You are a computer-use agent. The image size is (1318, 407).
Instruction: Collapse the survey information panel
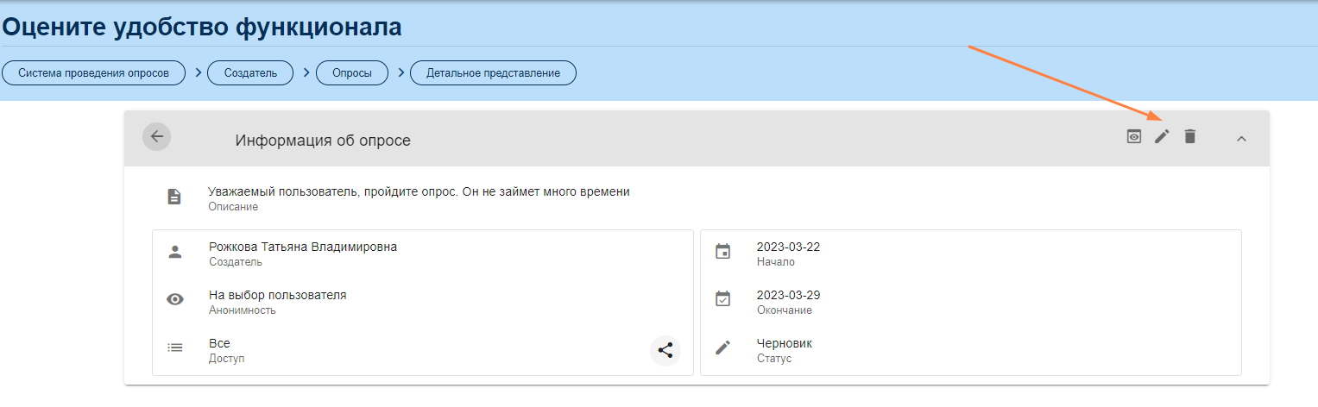point(1241,138)
